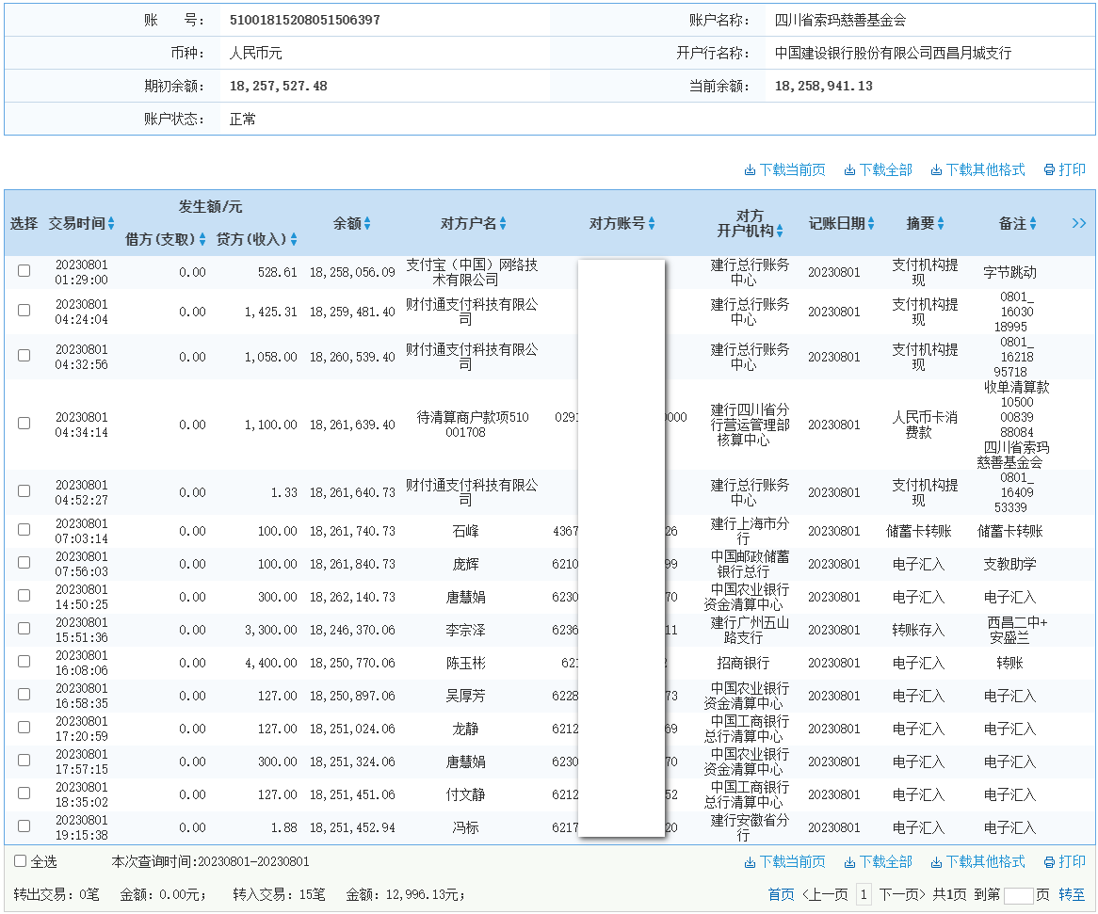The height and width of the screenshot is (914, 1098).
Task: Click bottom 下载全部 download link
Action: click(879, 861)
